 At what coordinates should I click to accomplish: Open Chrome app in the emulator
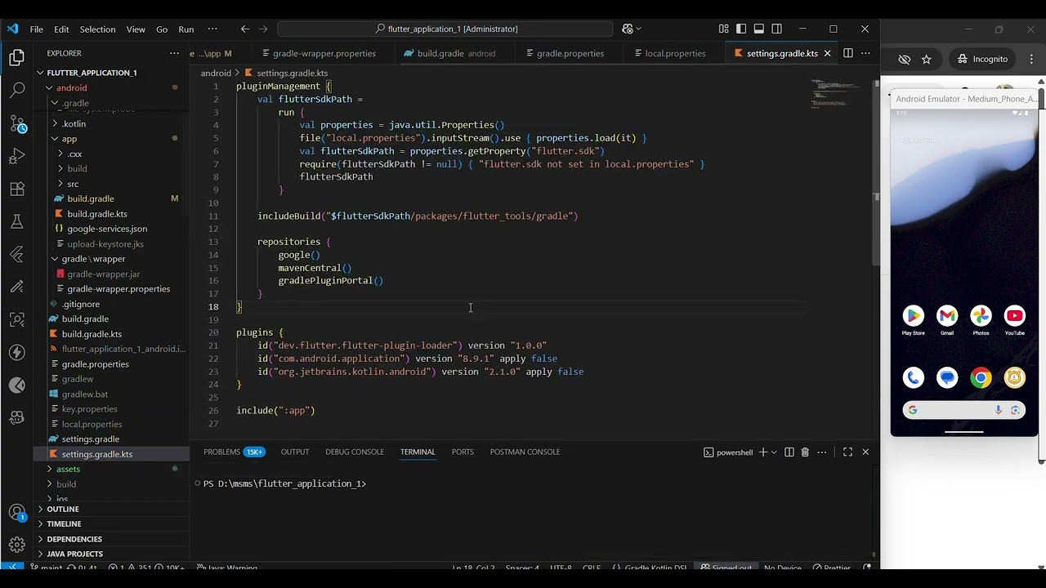pyautogui.click(x=981, y=377)
